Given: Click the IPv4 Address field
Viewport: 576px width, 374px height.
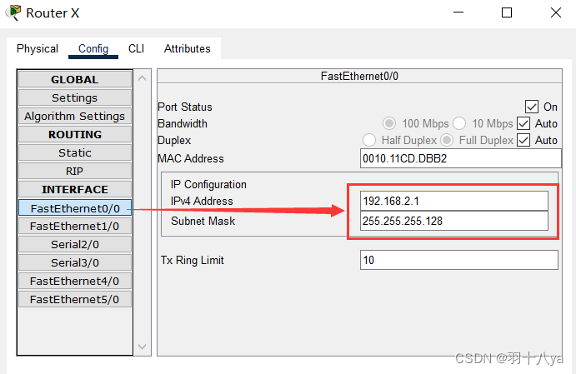Looking at the screenshot, I should [x=454, y=201].
